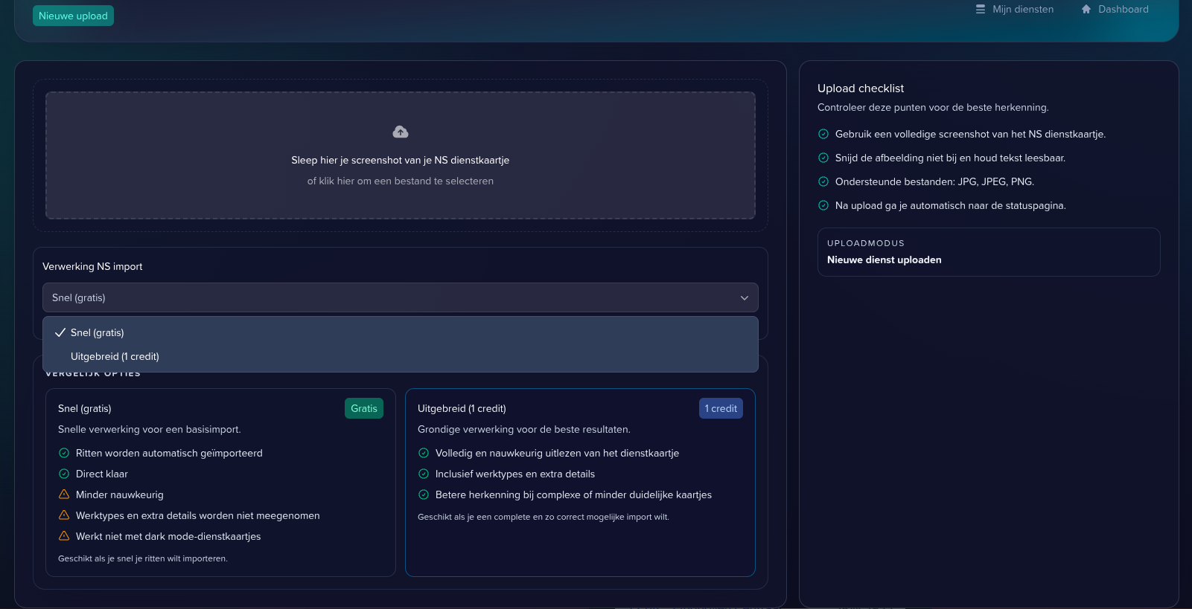Click 'Inclusief werktypes en extra details' text

click(515, 474)
